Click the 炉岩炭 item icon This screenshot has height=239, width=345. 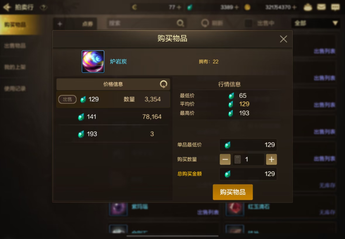click(x=93, y=62)
